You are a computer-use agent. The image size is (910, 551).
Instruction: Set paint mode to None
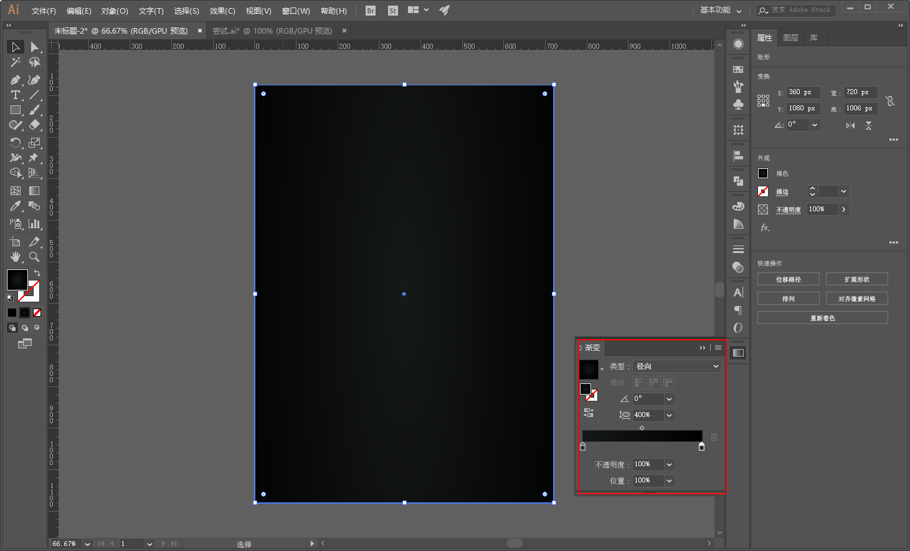pos(37,312)
